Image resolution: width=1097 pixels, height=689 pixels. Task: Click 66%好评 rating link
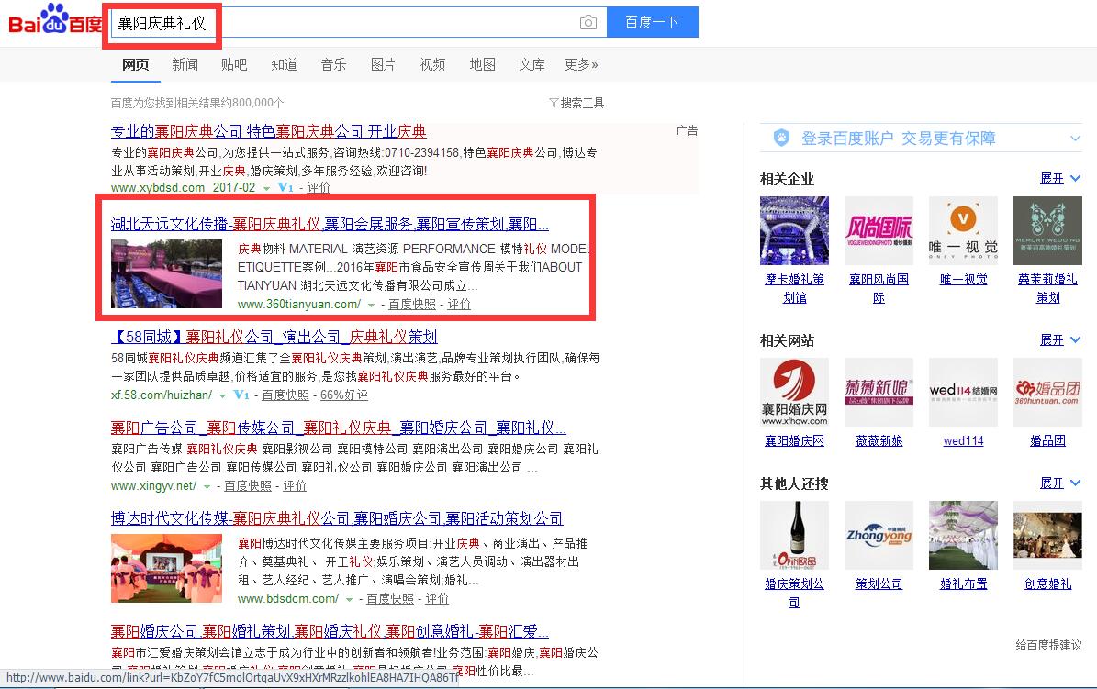tap(343, 395)
